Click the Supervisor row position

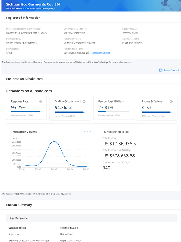14,234
